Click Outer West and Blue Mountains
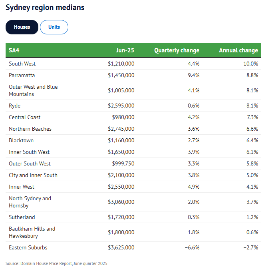270x267 pixels. point(33,90)
